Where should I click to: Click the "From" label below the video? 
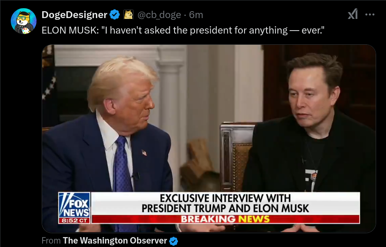(51, 241)
